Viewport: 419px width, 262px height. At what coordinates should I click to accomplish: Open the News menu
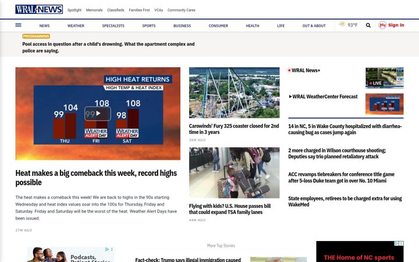[x=44, y=26]
